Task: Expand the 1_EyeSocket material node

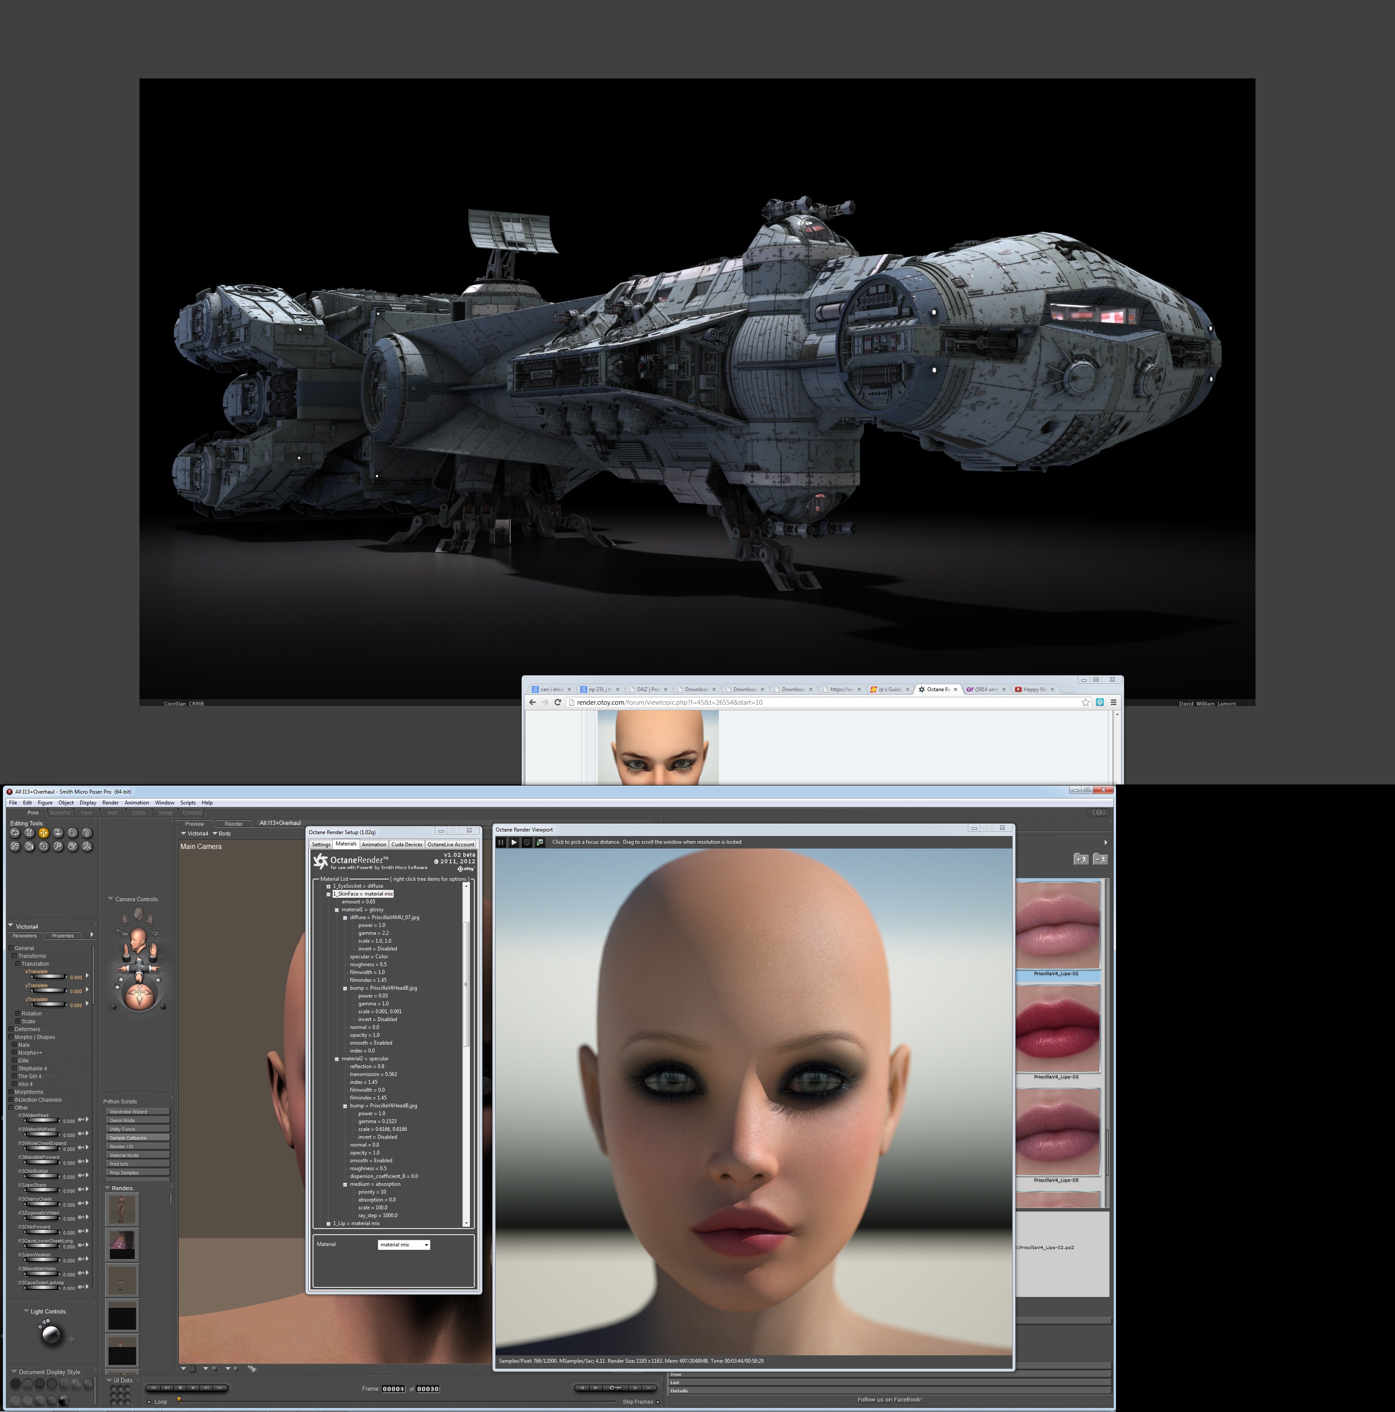Action: click(329, 886)
